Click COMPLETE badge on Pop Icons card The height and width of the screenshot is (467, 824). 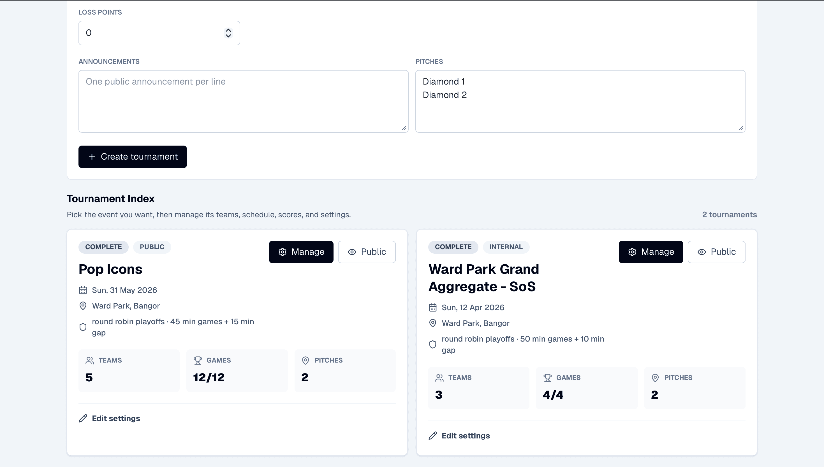(103, 247)
